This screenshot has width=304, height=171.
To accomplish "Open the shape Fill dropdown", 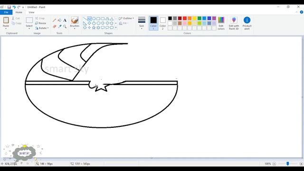I will click(x=123, y=23).
